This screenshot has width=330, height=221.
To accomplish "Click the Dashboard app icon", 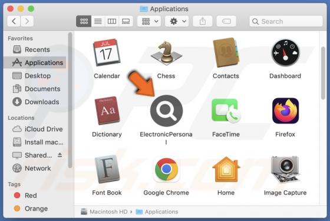I will (x=285, y=53).
